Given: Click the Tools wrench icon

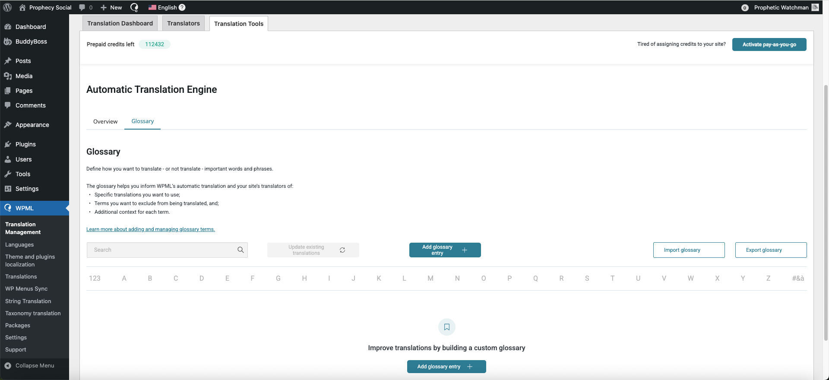Looking at the screenshot, I should 8,174.
